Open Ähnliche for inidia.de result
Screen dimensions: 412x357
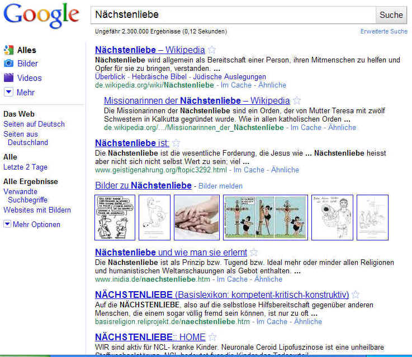point(268,279)
